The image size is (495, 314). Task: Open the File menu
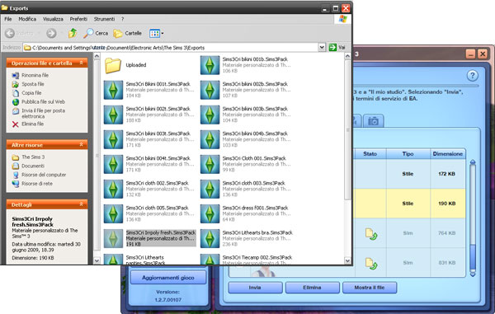pyautogui.click(x=8, y=19)
